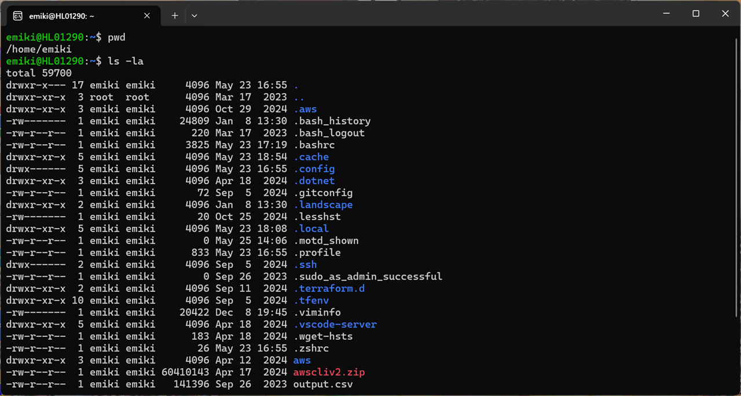Maximize the terminal window
Screen dimensions: 741x396
point(696,13)
